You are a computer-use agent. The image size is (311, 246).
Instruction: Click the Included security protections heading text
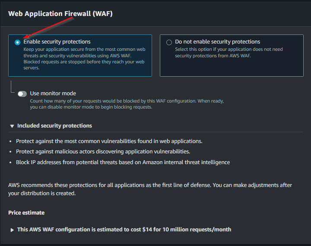pos(54,126)
